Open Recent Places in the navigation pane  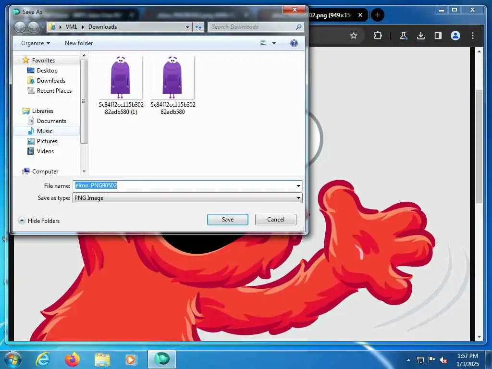(54, 91)
